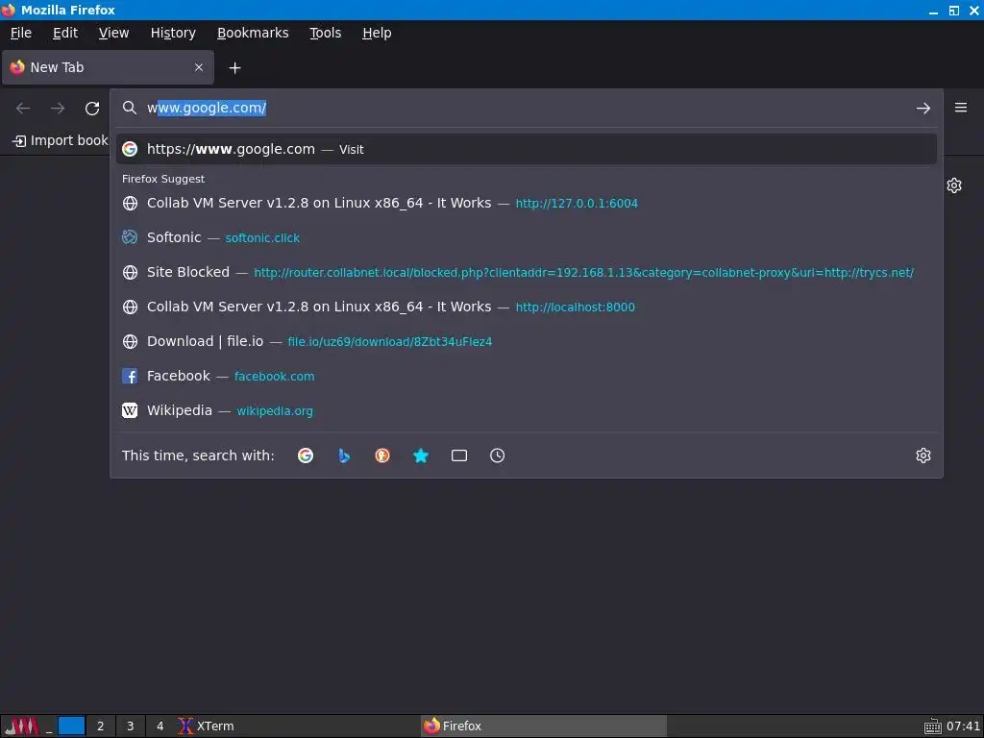Open the facebook.com suggestion
The image size is (984, 738).
pos(526,376)
